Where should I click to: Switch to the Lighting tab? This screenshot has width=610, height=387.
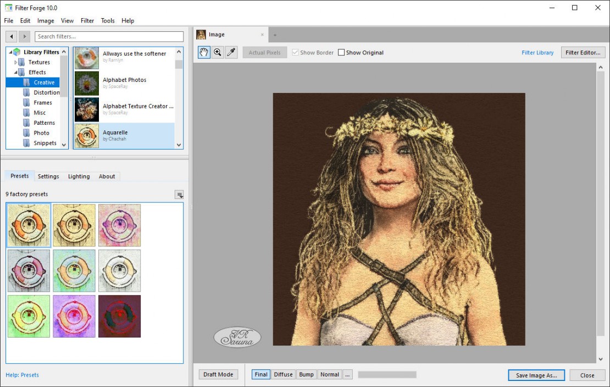pyautogui.click(x=79, y=176)
